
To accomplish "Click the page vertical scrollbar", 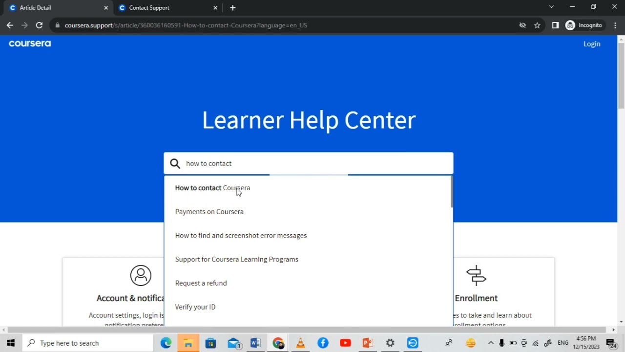I will [x=621, y=76].
